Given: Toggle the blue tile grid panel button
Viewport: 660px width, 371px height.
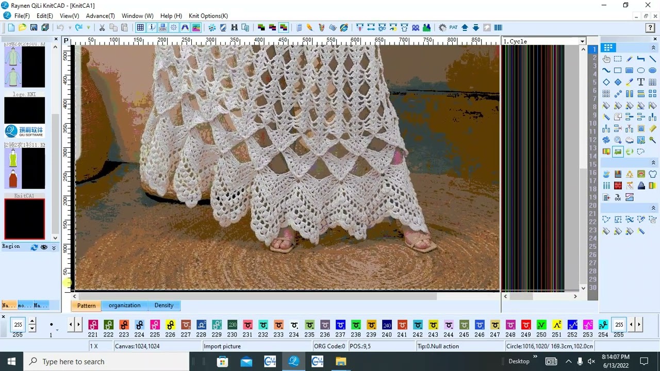Looking at the screenshot, I should click(x=608, y=48).
